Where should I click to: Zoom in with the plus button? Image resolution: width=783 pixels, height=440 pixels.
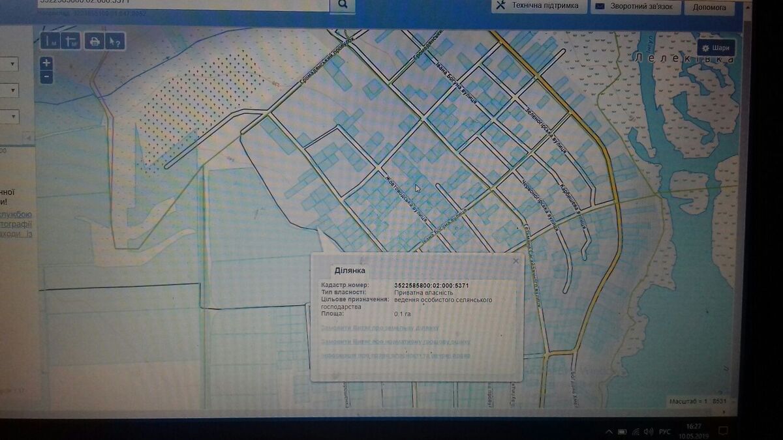(46, 63)
